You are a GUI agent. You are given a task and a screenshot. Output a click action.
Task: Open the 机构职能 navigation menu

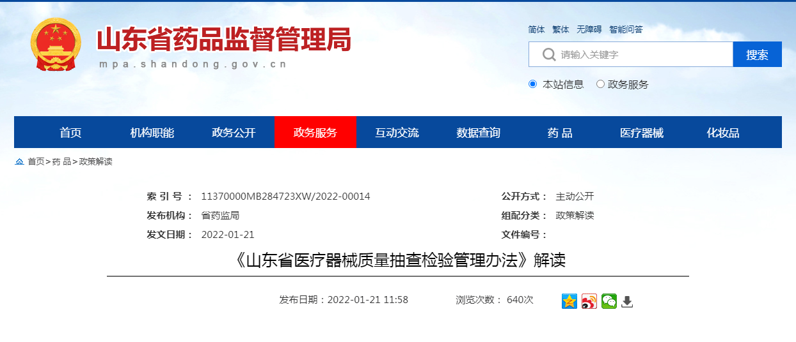pyautogui.click(x=152, y=133)
